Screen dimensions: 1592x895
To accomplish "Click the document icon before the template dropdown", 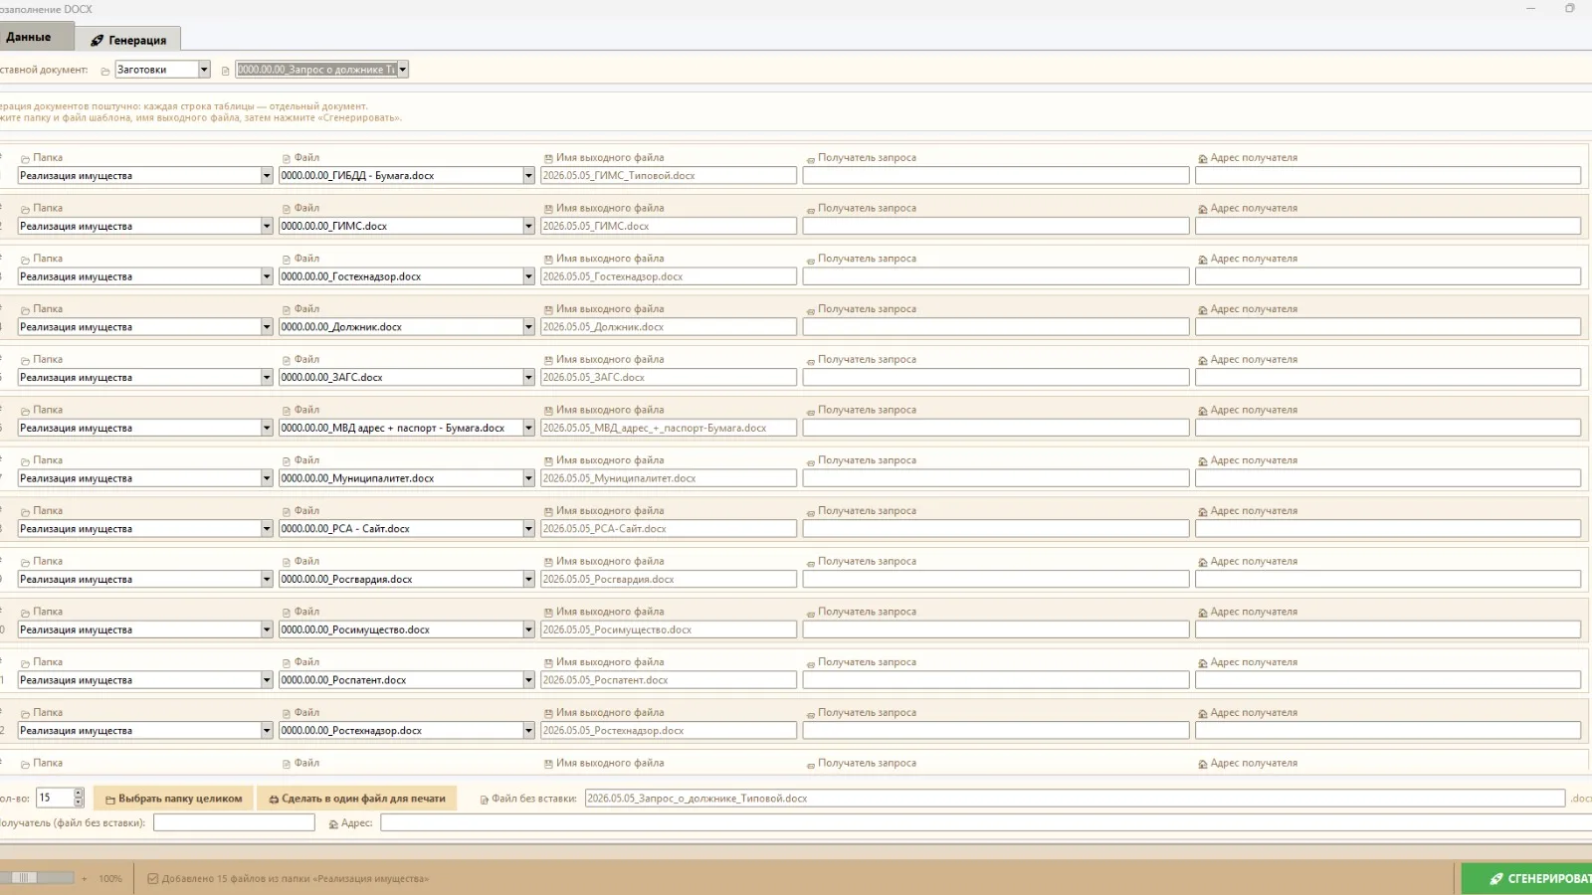I will (226, 71).
